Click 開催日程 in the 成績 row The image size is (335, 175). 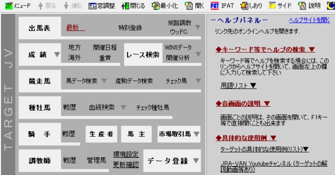tap(105, 48)
